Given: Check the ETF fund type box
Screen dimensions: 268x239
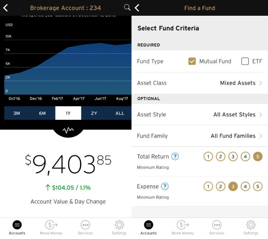Looking at the screenshot, I should tap(245, 61).
